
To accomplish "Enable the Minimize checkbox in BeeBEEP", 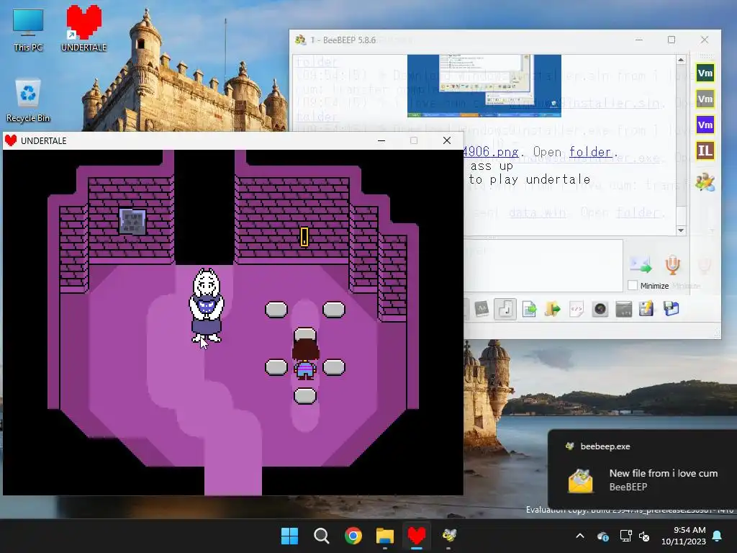I will [633, 285].
